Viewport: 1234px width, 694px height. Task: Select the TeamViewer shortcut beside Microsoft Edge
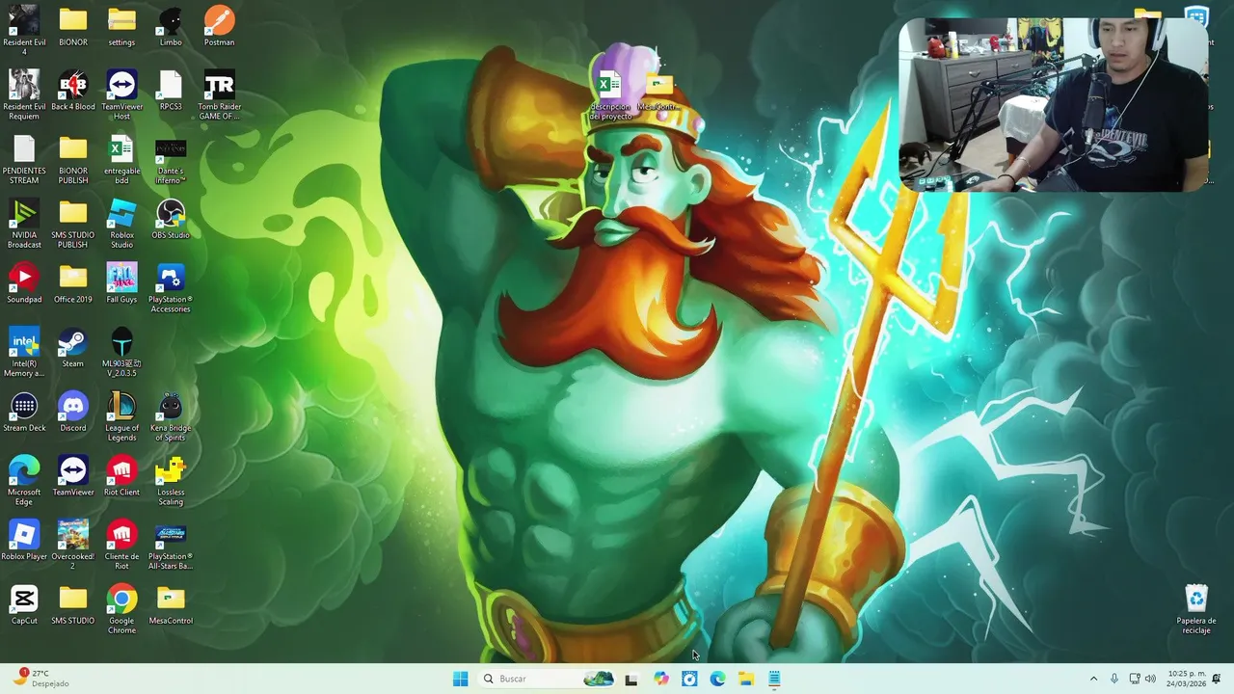pos(73,476)
